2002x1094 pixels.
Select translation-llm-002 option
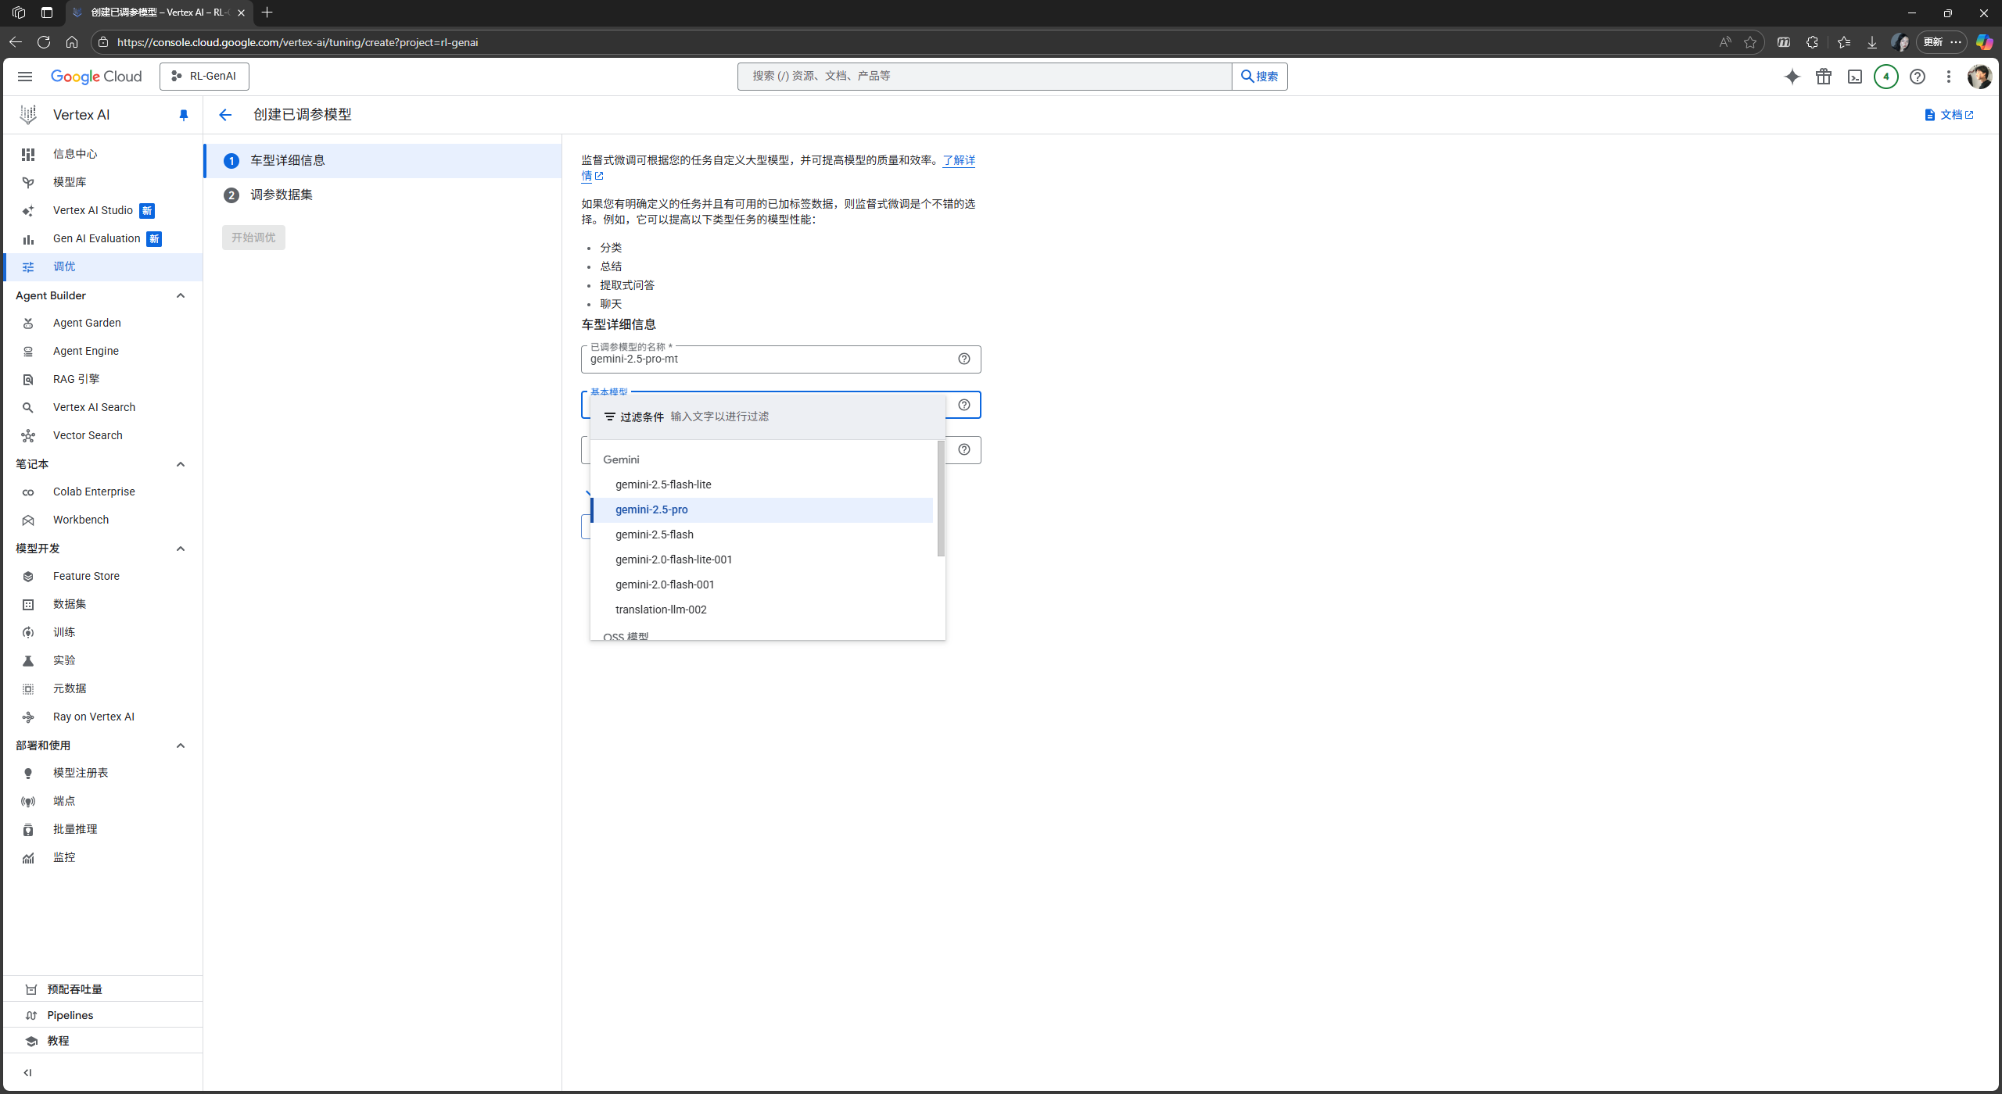click(762, 610)
